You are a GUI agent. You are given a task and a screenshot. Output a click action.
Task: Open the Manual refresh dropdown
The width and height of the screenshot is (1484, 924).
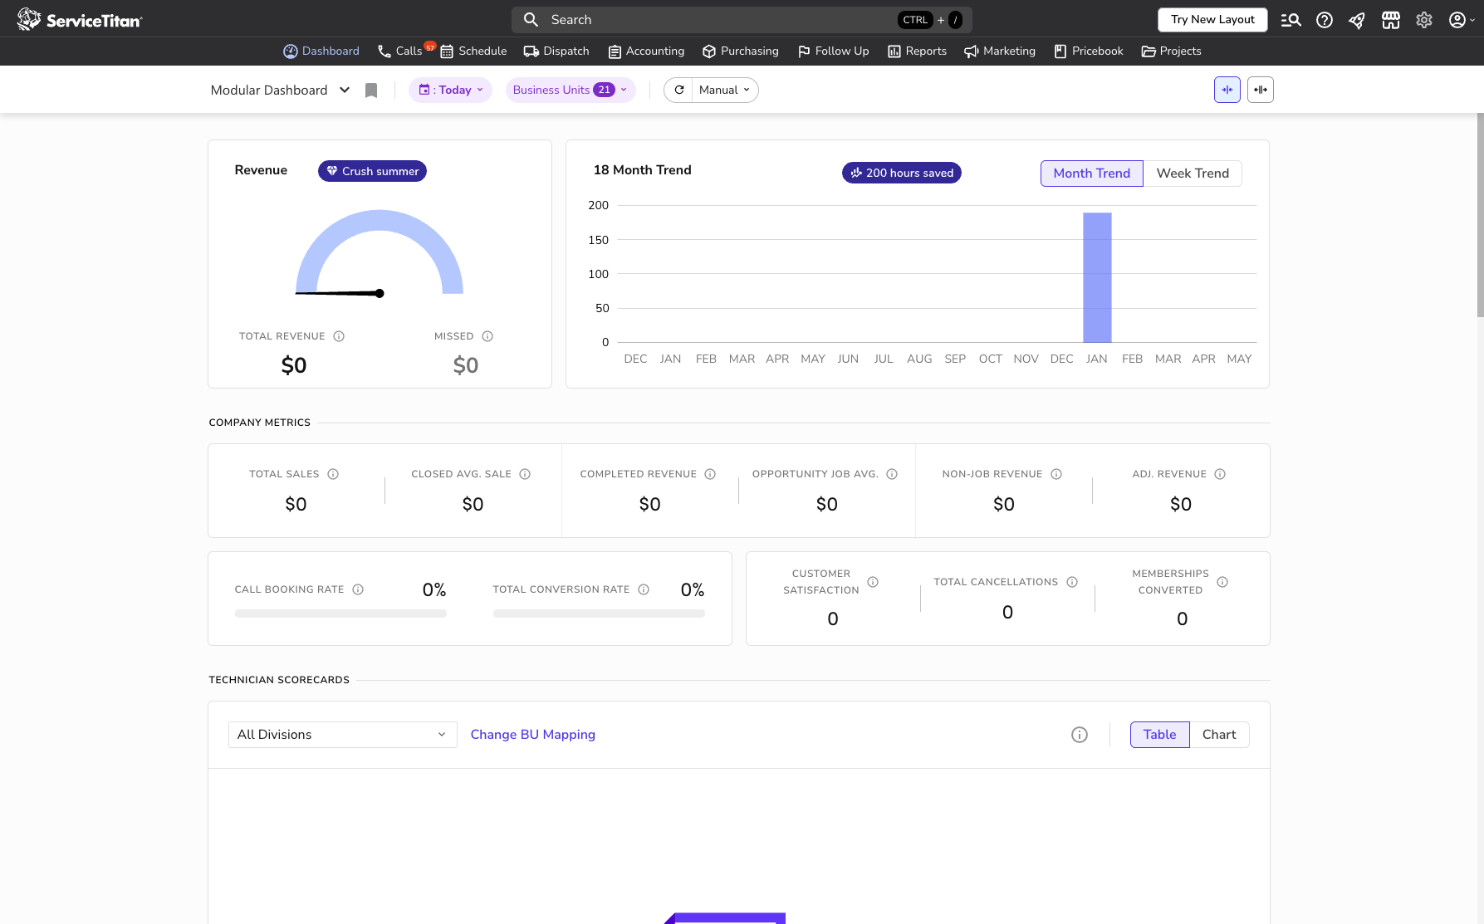tap(724, 90)
